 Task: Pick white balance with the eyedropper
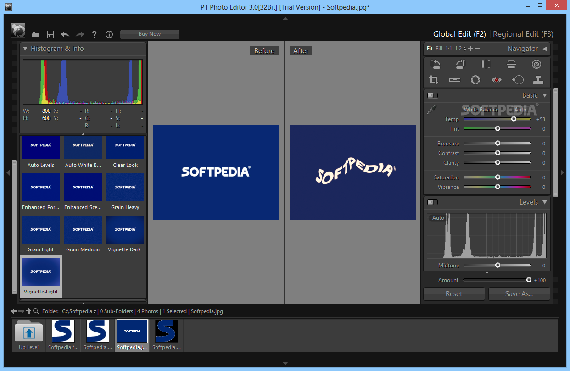(x=432, y=110)
